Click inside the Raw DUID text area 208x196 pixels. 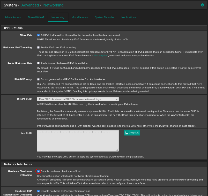coord(78,141)
